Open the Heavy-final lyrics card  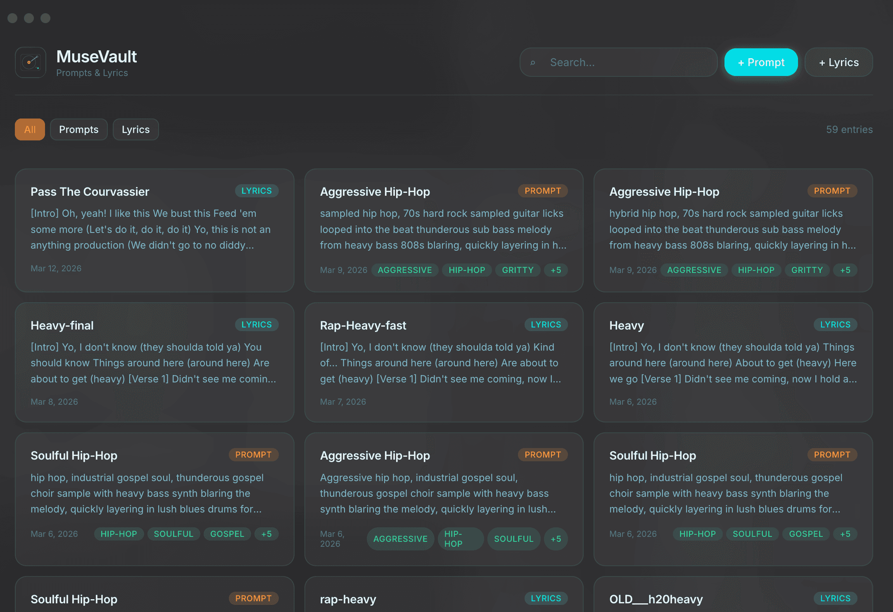(154, 363)
